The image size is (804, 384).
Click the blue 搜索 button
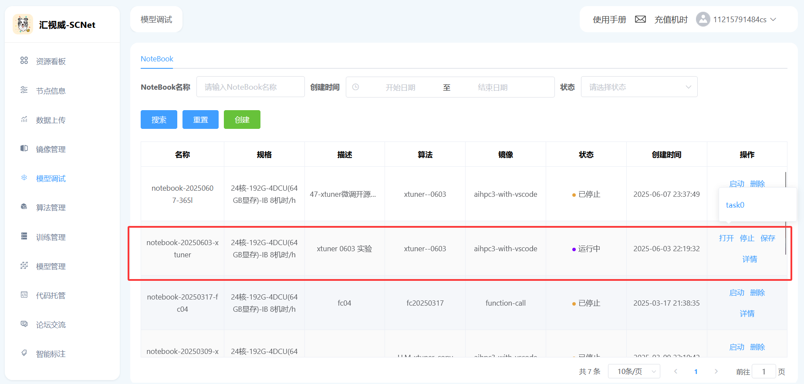pyautogui.click(x=159, y=120)
